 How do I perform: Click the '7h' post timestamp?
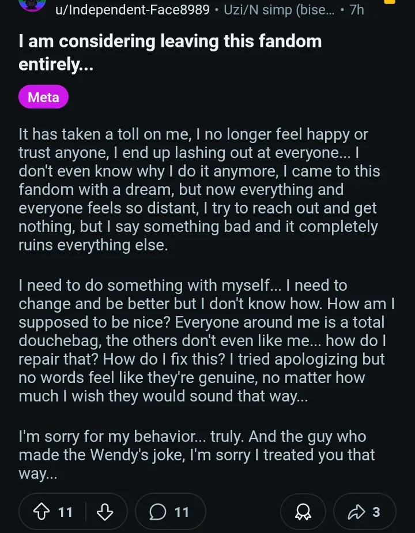(x=357, y=9)
